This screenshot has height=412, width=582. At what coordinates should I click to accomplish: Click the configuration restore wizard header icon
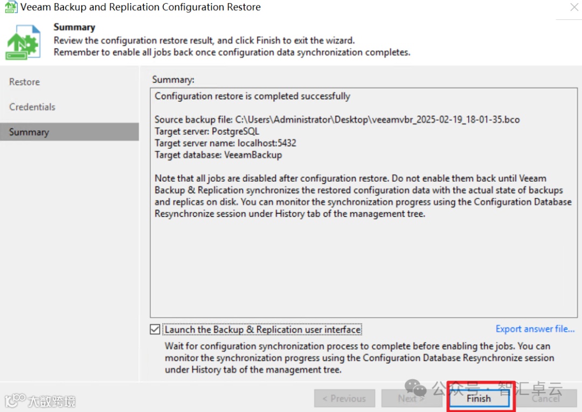[23, 43]
